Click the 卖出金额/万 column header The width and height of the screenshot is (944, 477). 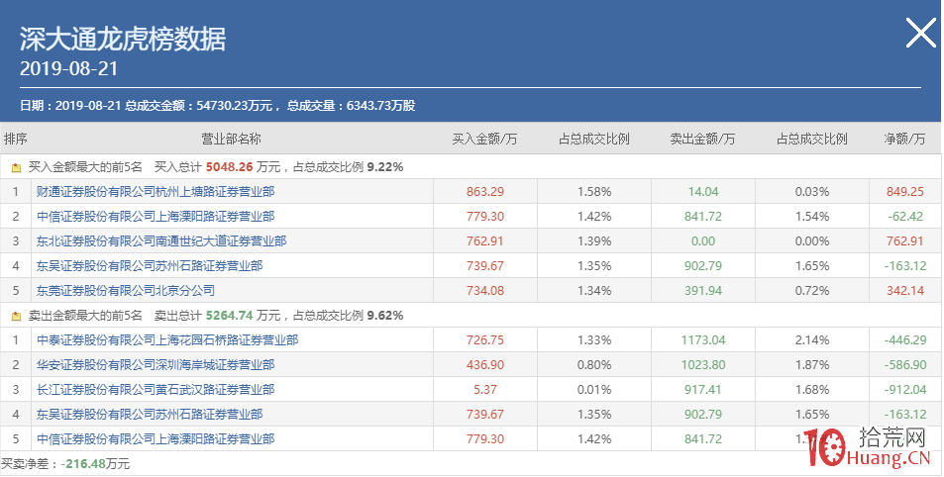[x=702, y=139]
